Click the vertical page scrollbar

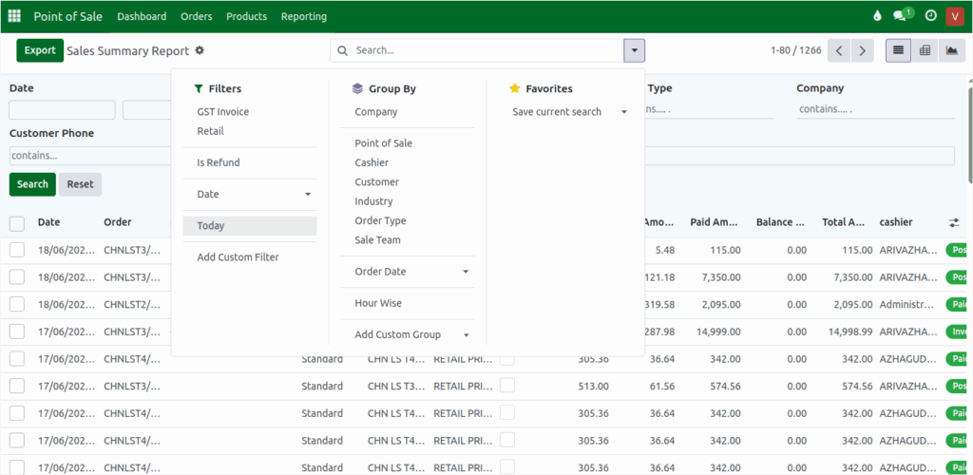(970, 137)
